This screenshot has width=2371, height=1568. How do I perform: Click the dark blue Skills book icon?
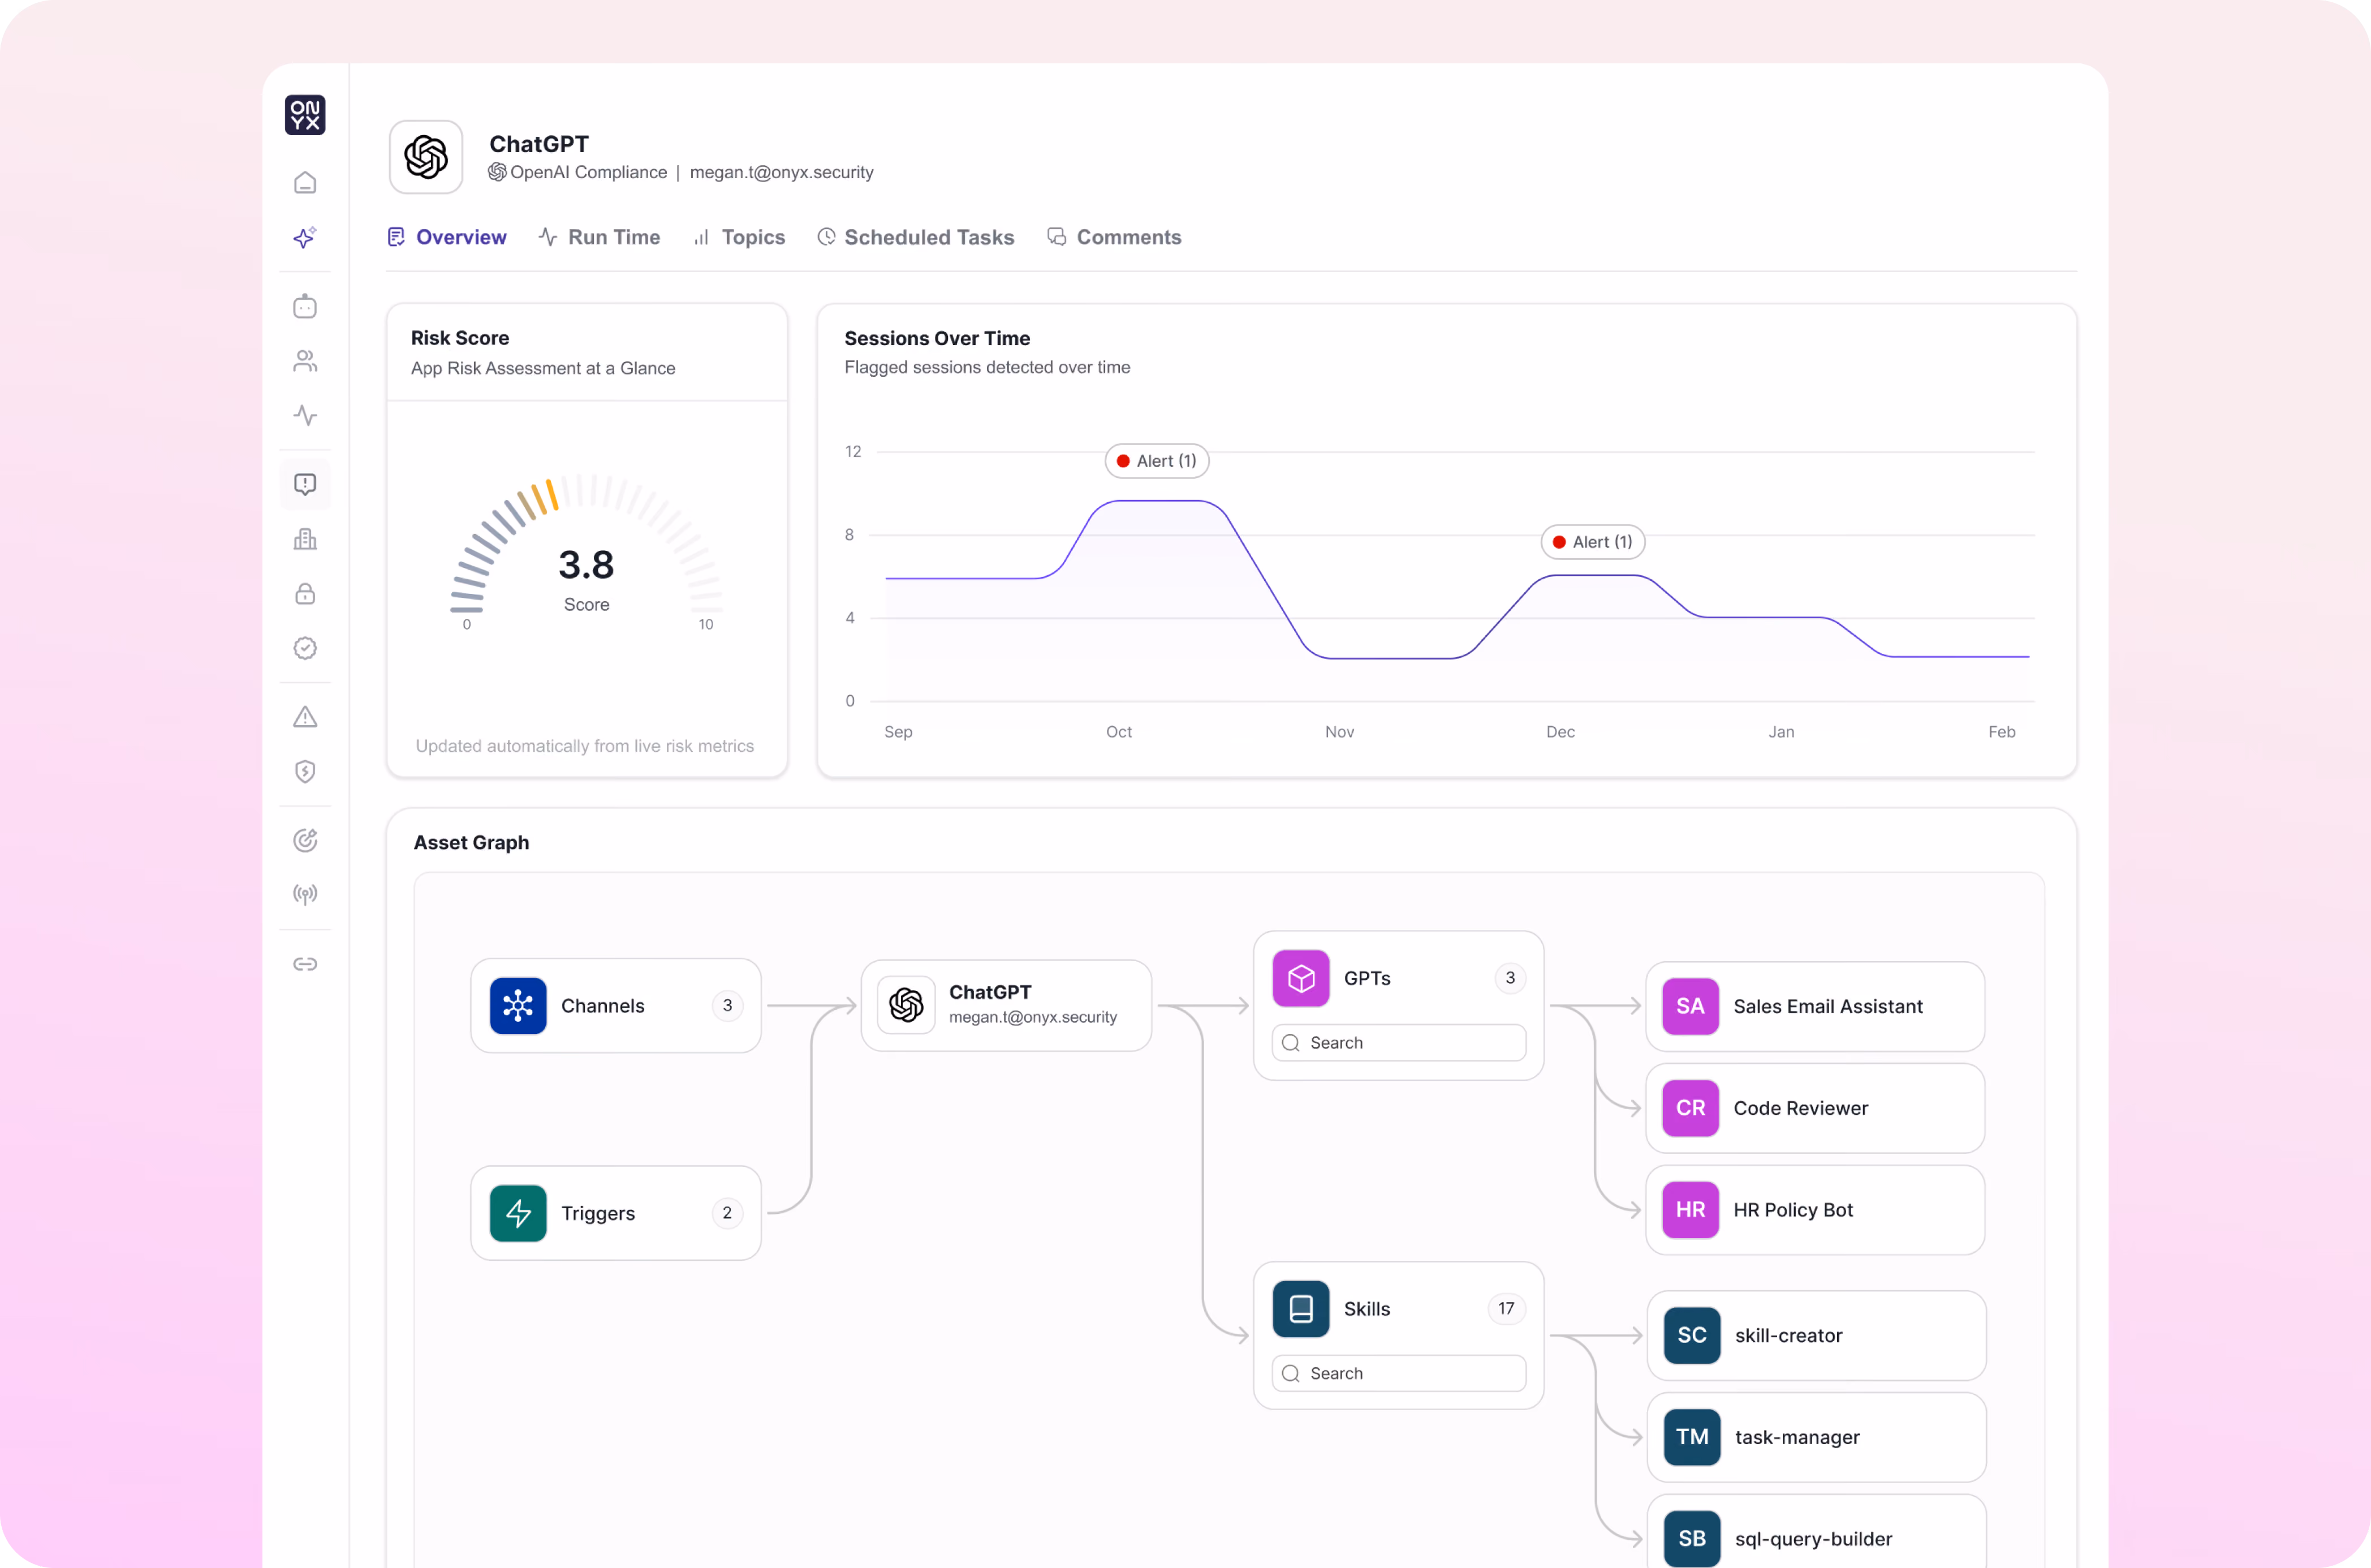[1301, 1309]
